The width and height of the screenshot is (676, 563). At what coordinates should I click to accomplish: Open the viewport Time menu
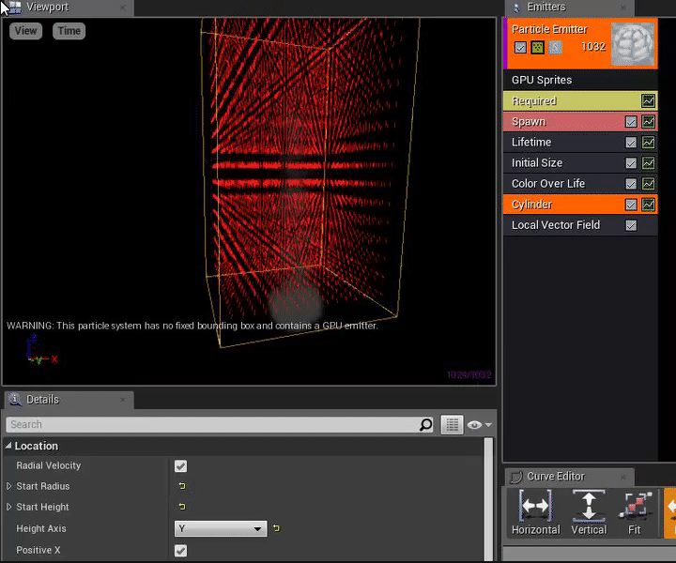pos(69,31)
